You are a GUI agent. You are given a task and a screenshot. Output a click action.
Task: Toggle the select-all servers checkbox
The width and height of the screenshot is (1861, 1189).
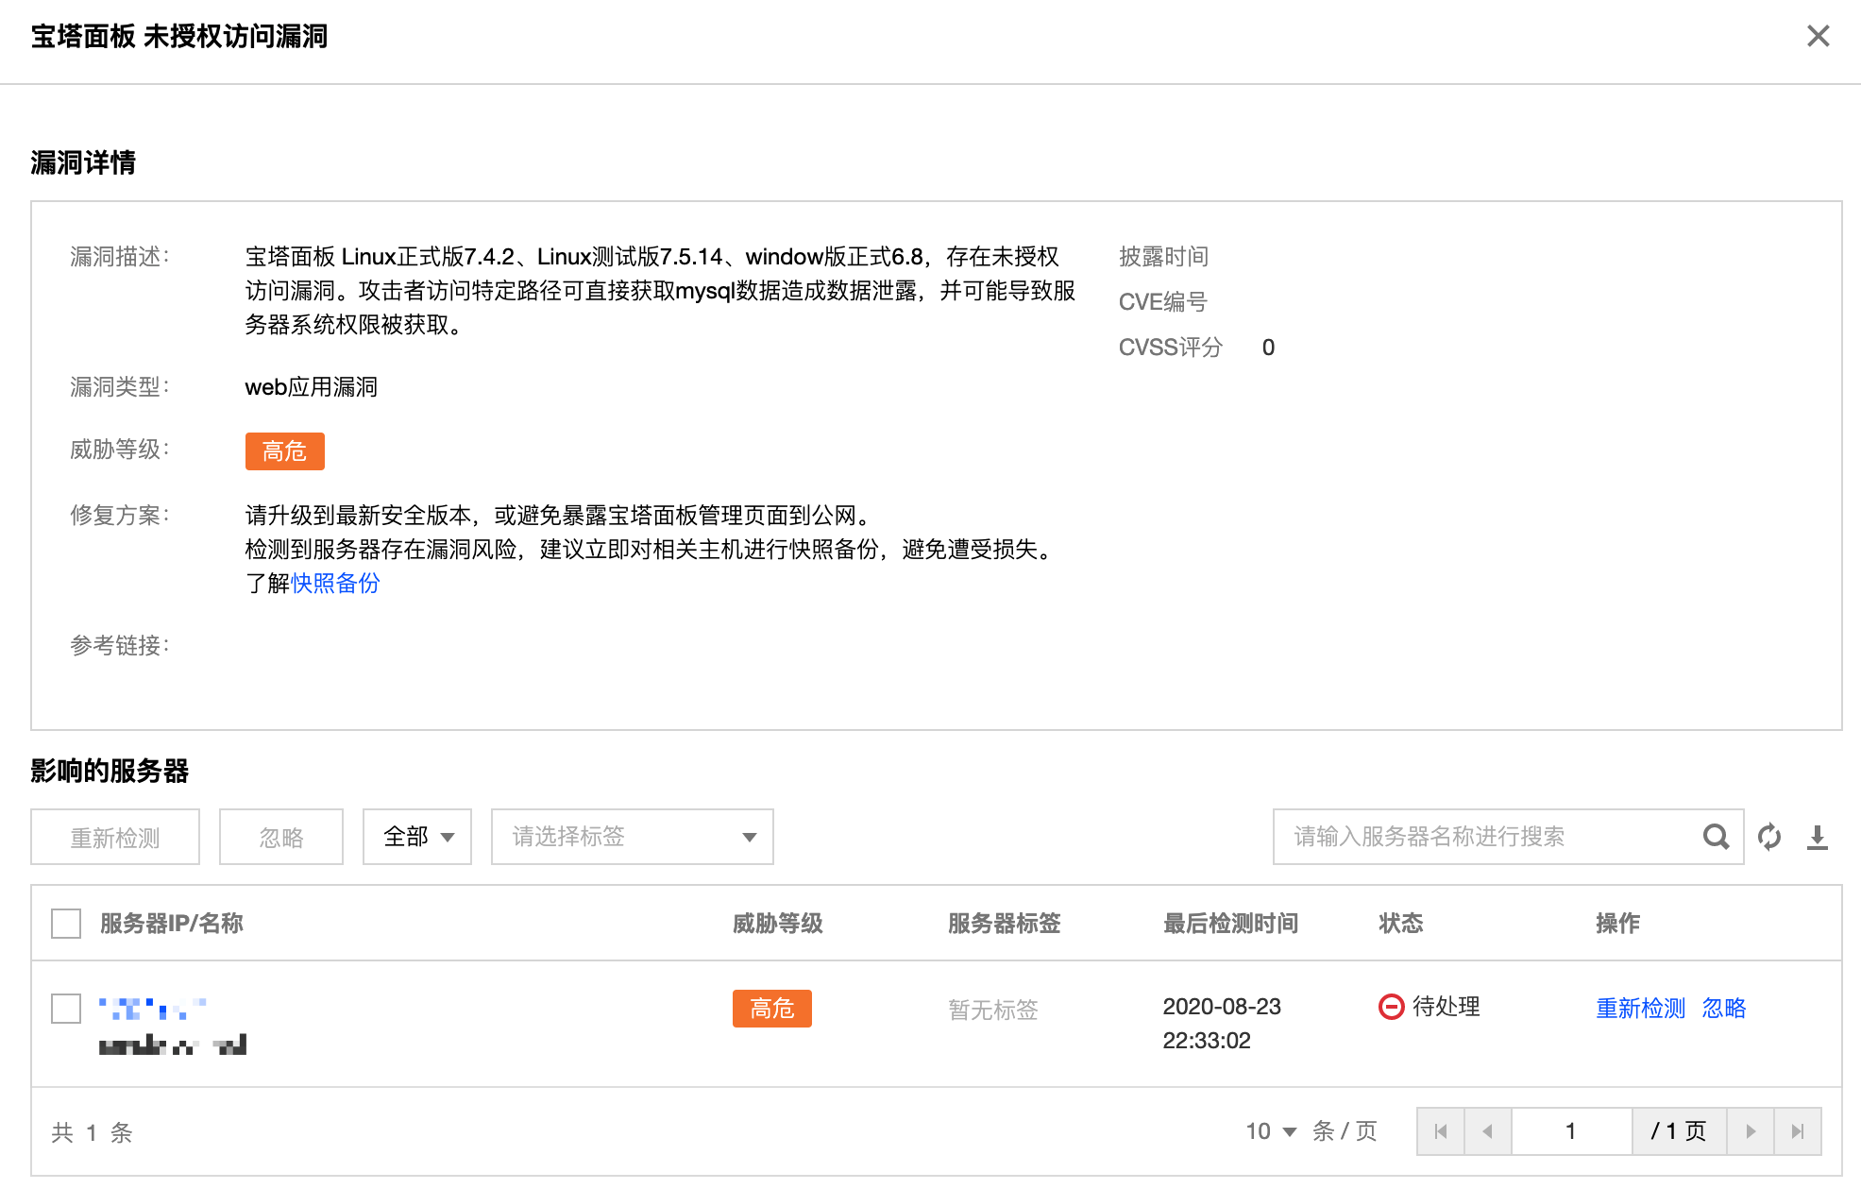pos(66,924)
